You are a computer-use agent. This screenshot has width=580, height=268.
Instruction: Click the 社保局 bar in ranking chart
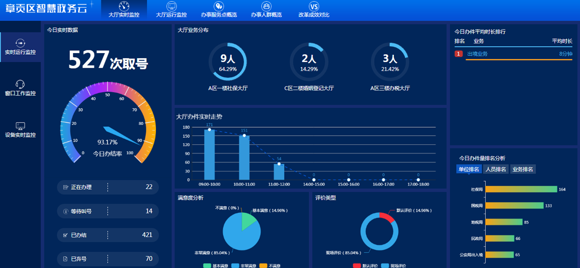[x=521, y=189]
